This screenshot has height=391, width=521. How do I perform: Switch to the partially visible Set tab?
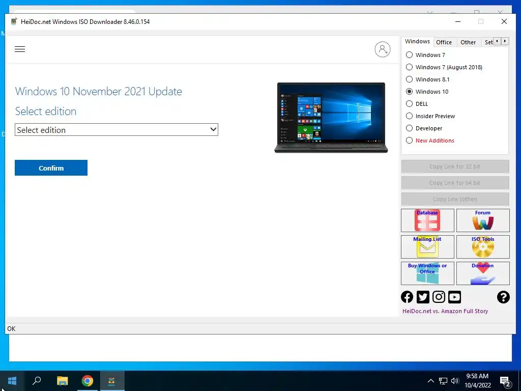click(488, 42)
